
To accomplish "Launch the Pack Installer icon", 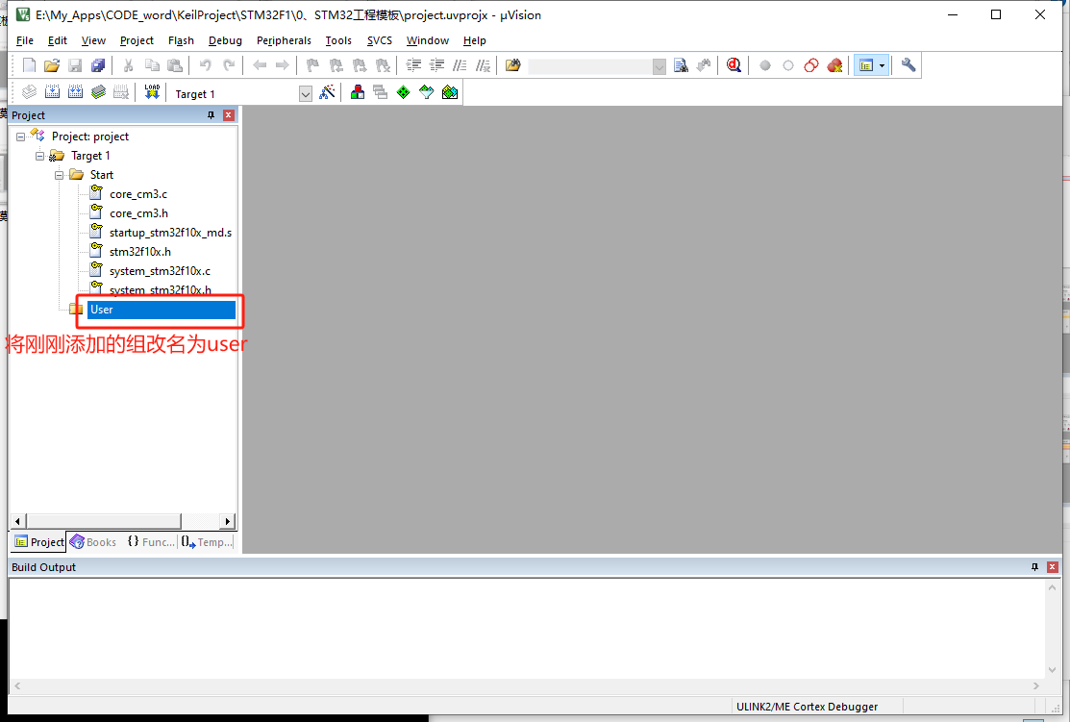I will tap(450, 92).
